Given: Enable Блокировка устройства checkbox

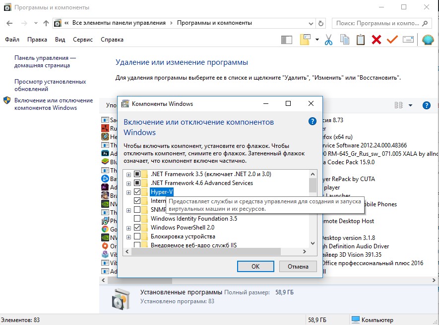Looking at the screenshot, I should 137,236.
